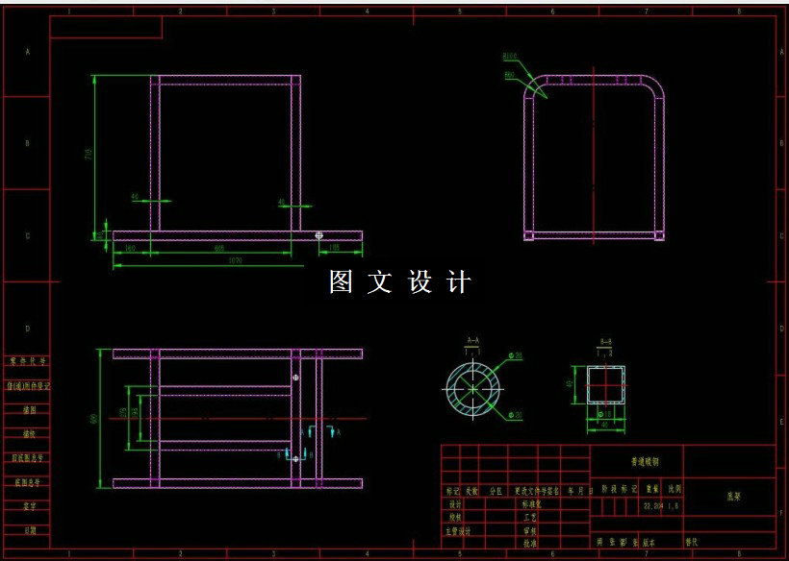Select the 借(通)用件登记 side cell

pos(28,386)
